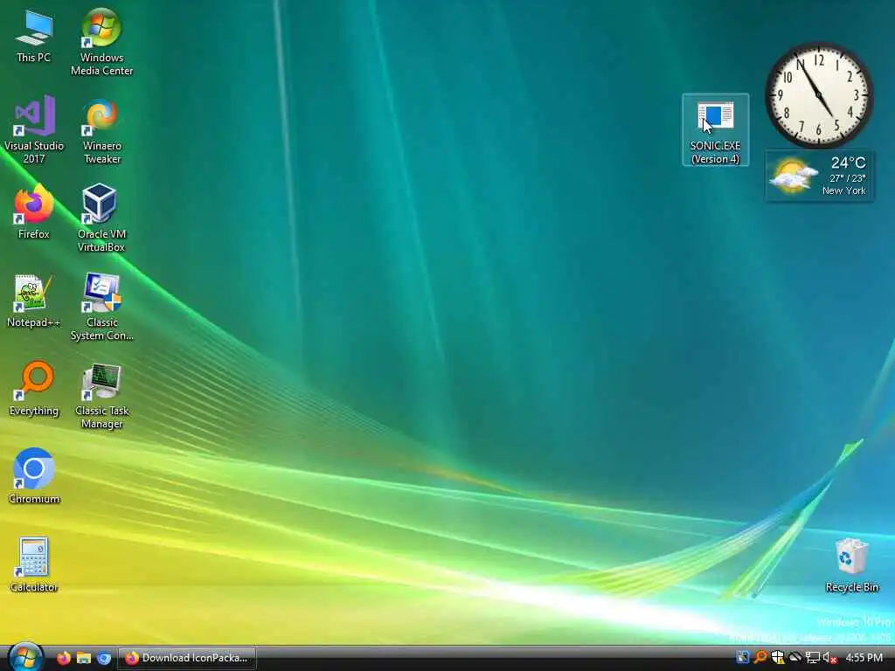Open the Start menu orb

pyautogui.click(x=25, y=657)
